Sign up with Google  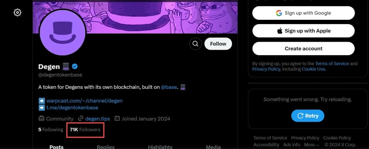pyautogui.click(x=303, y=13)
